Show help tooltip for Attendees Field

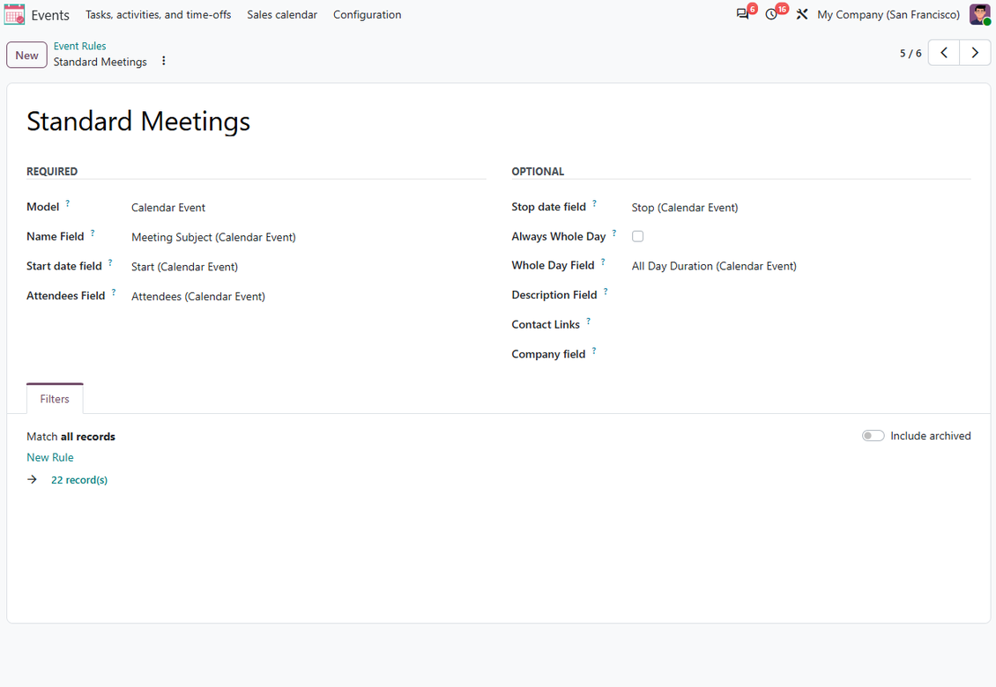(x=114, y=292)
